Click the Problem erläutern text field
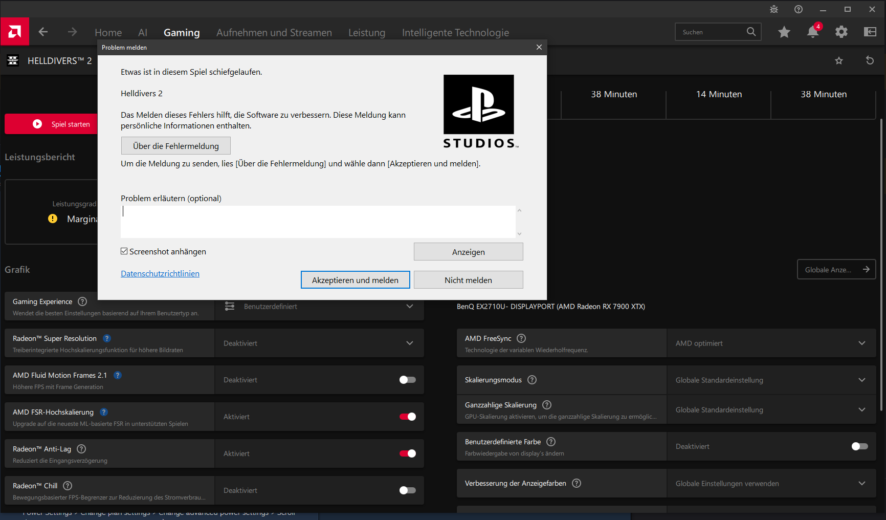886x520 pixels. coord(318,222)
